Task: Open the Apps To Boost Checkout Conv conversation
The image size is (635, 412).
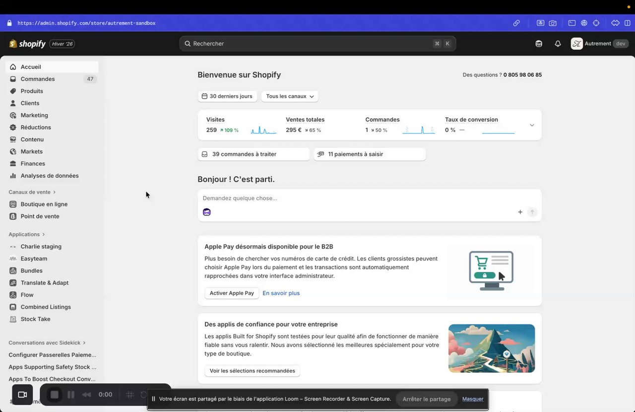Action: (53, 379)
